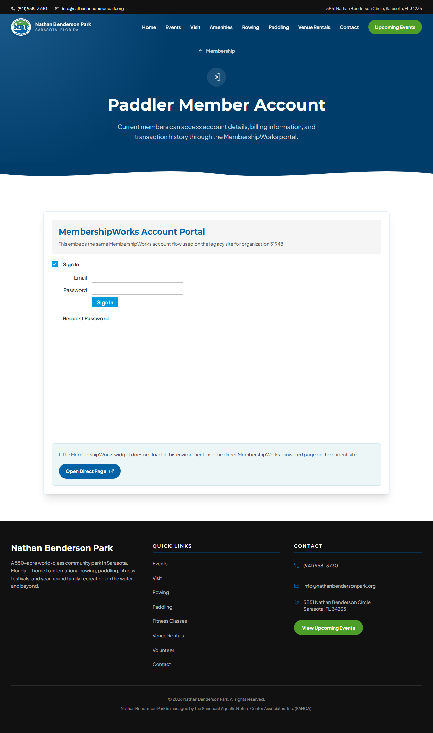This screenshot has width=433, height=733.
Task: Open footer Rowing quick link
Action: click(161, 592)
